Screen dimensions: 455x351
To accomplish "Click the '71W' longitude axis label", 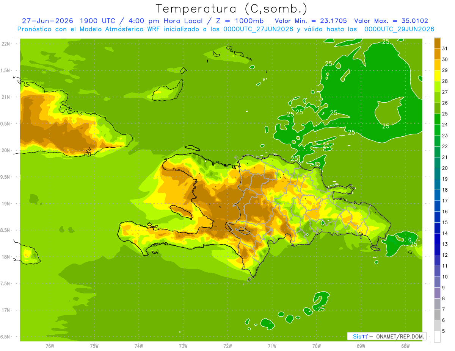I will pos(272,346).
